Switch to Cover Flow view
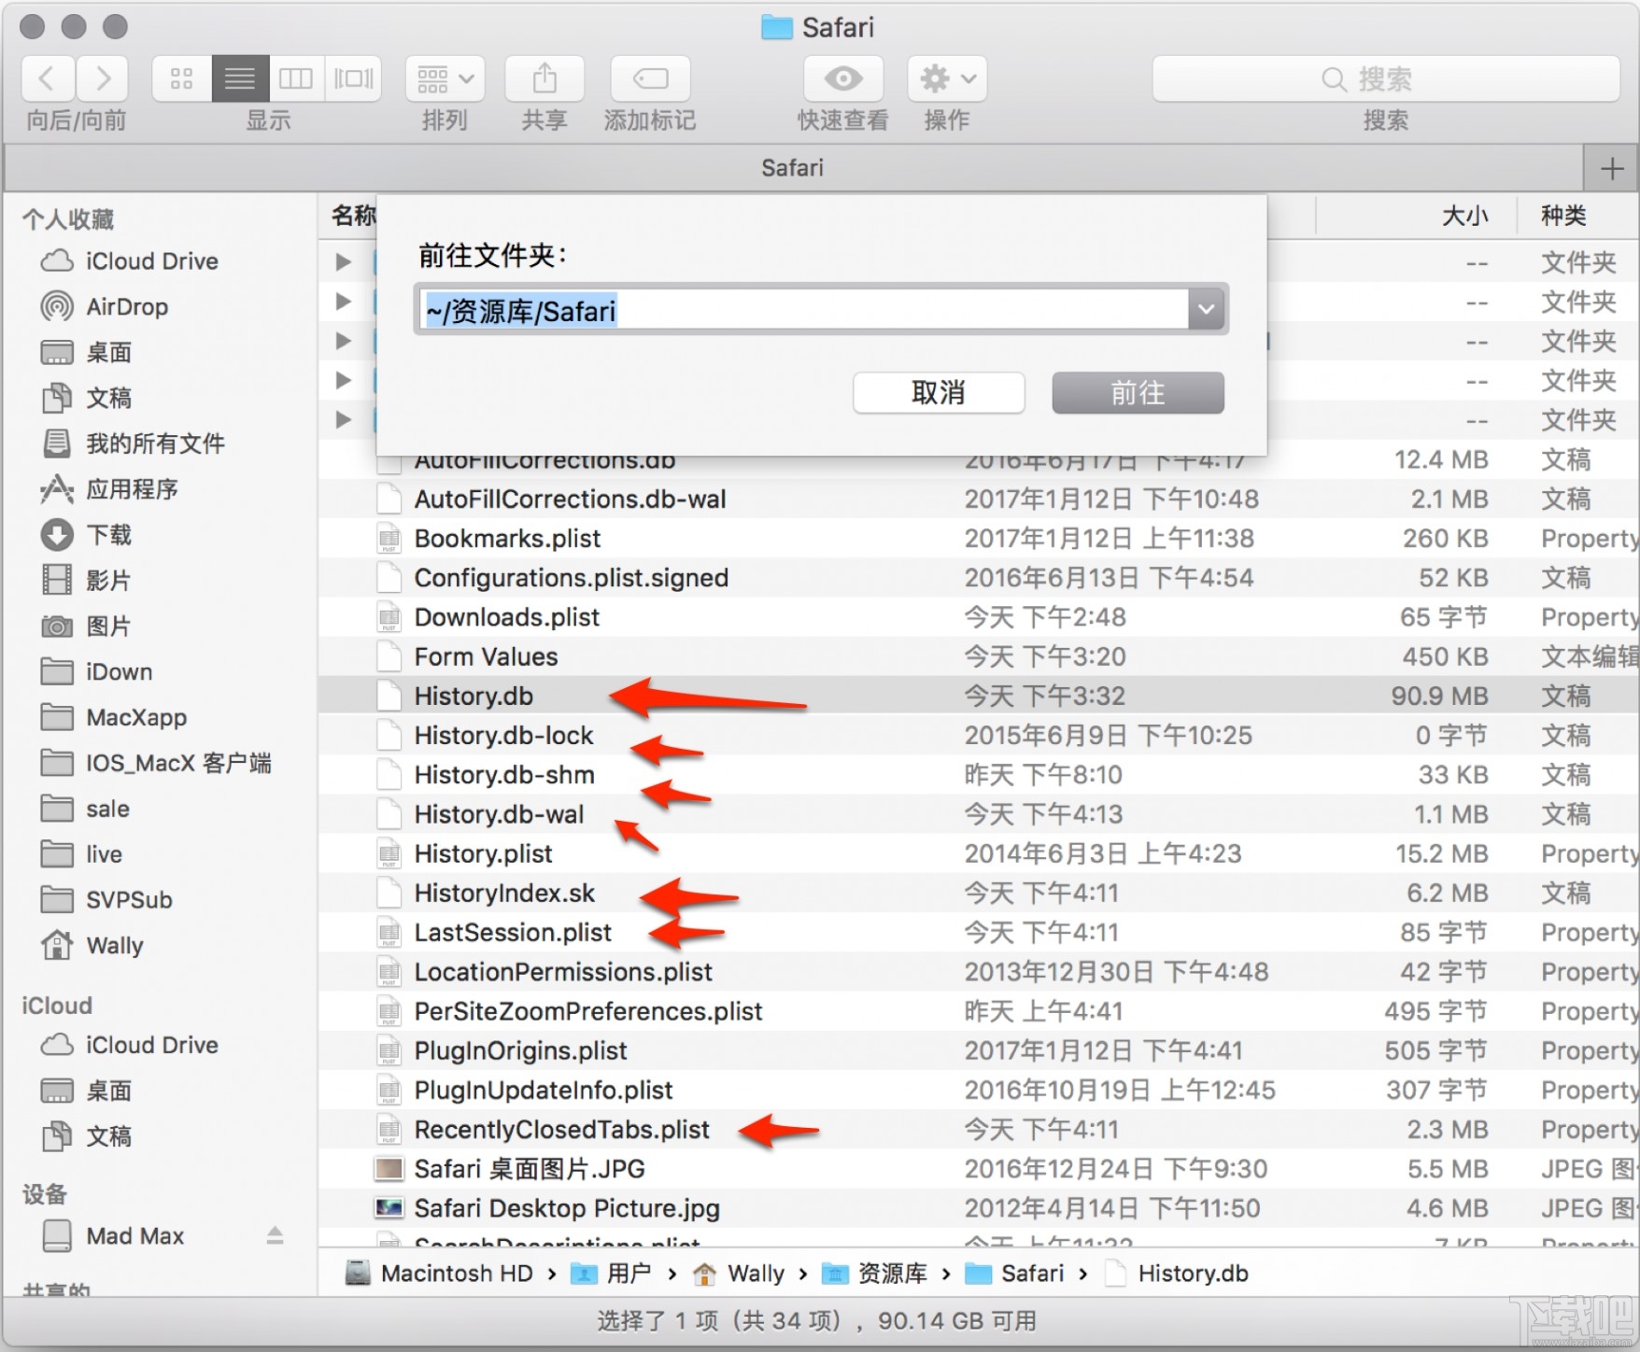 tap(353, 78)
